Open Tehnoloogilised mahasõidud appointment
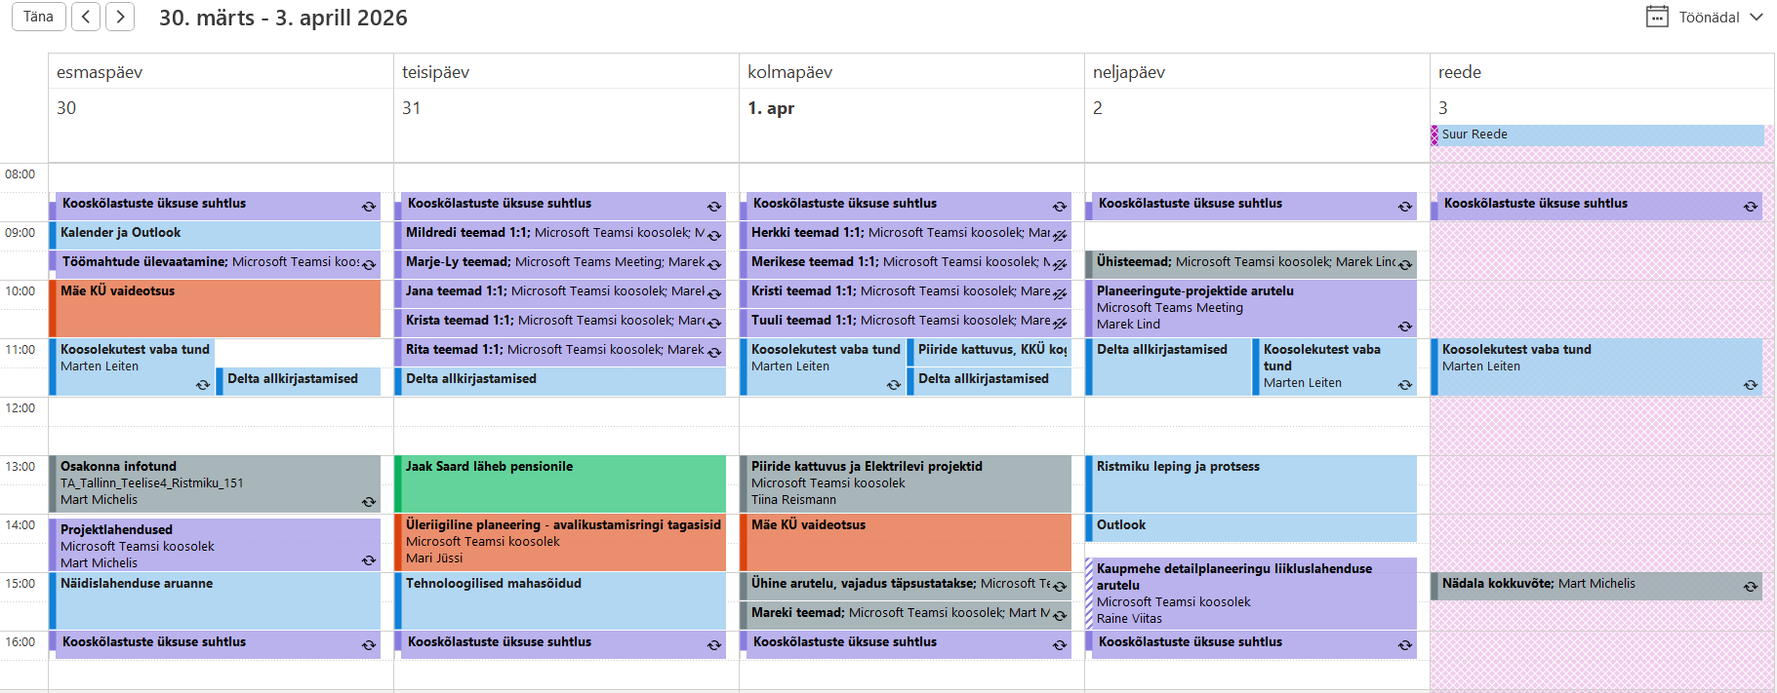The height and width of the screenshot is (693, 1777). point(564,600)
